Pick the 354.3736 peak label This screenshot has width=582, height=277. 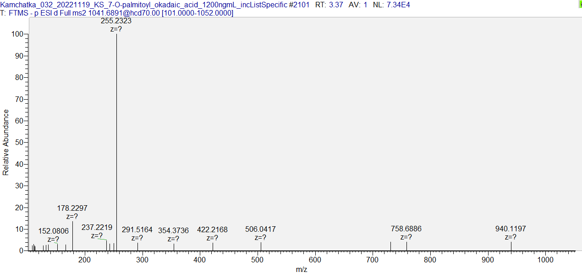pyautogui.click(x=173, y=230)
